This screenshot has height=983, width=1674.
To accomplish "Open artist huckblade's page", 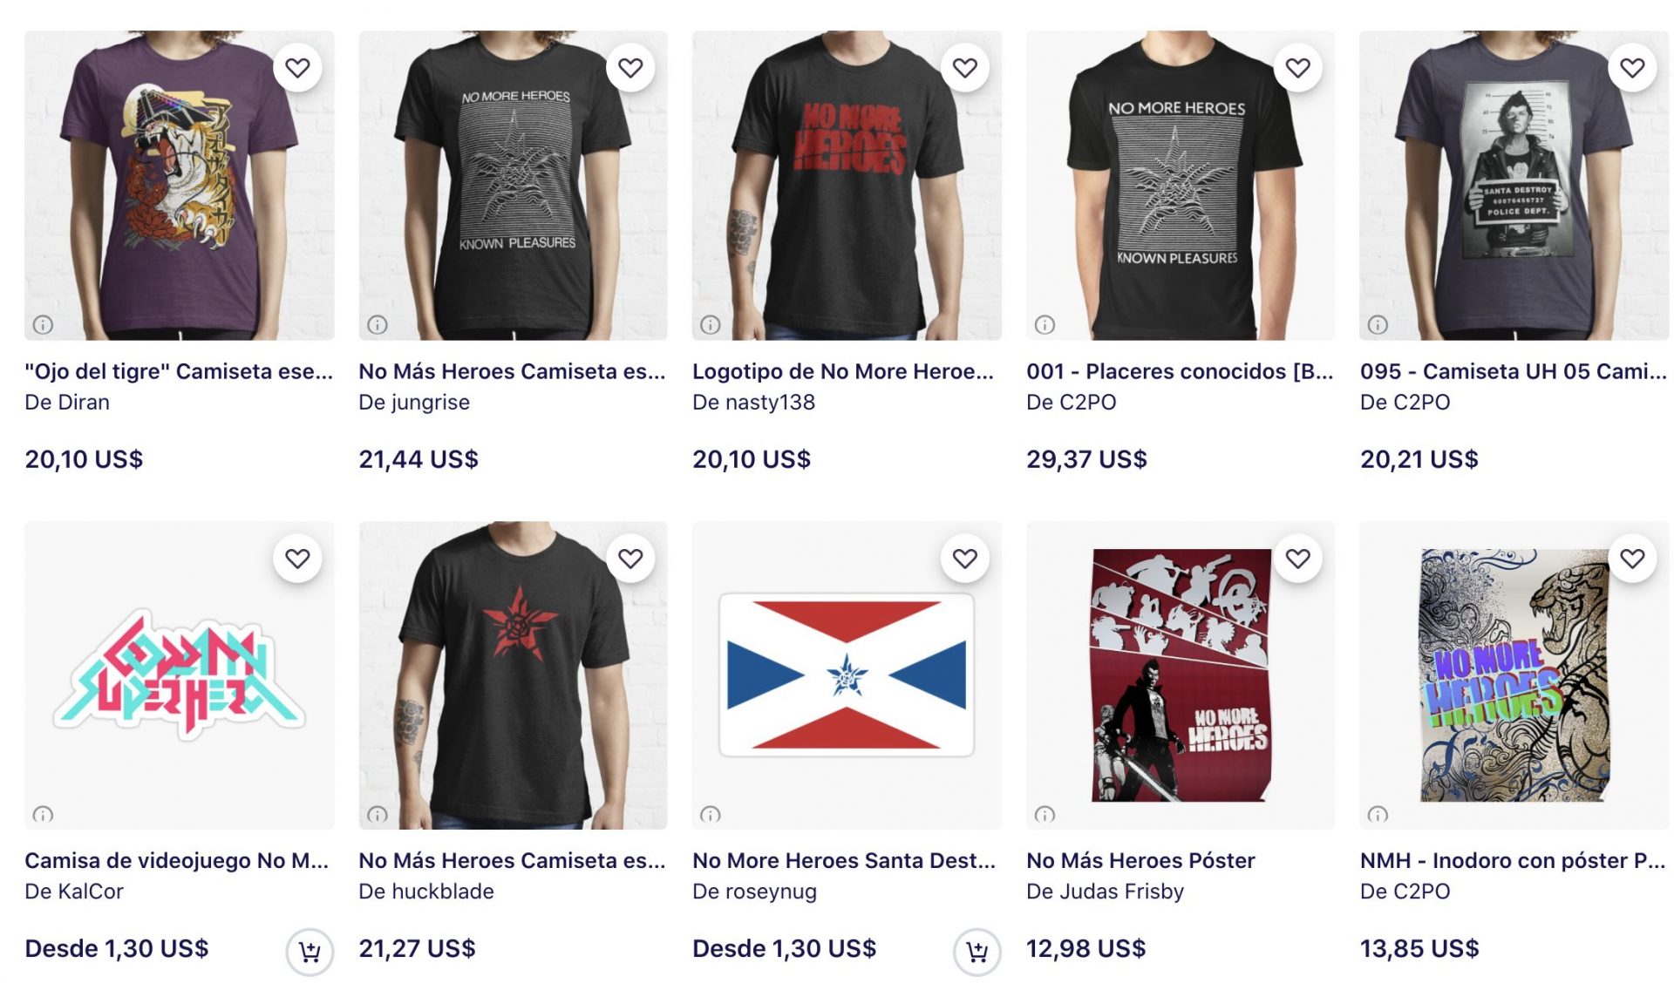I will [x=426, y=891].
